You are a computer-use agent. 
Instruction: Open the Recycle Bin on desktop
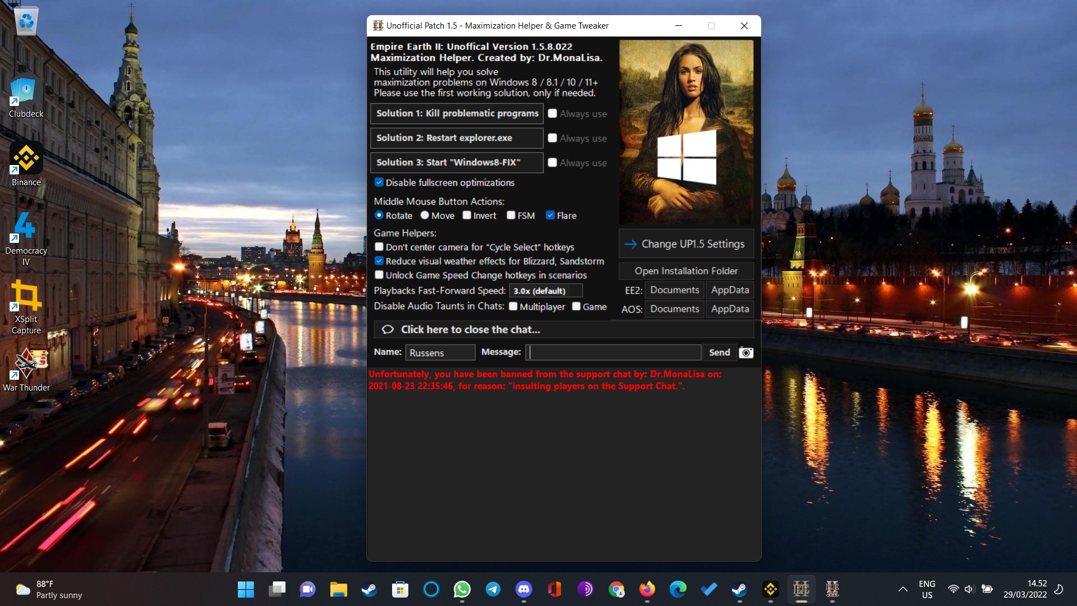point(26,21)
